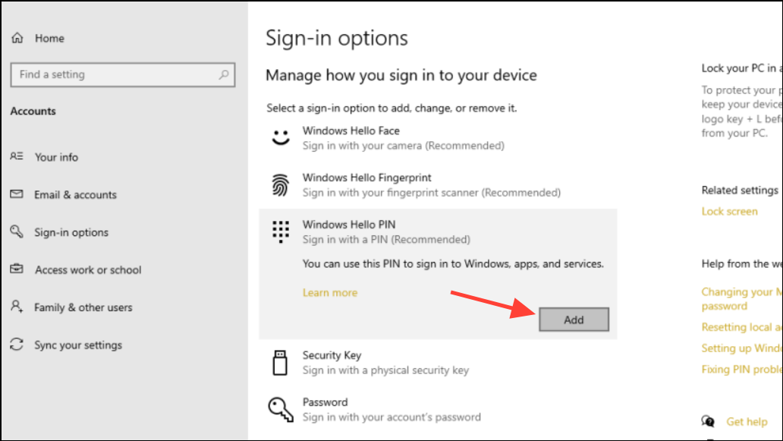Select the Your info person icon

point(17,156)
